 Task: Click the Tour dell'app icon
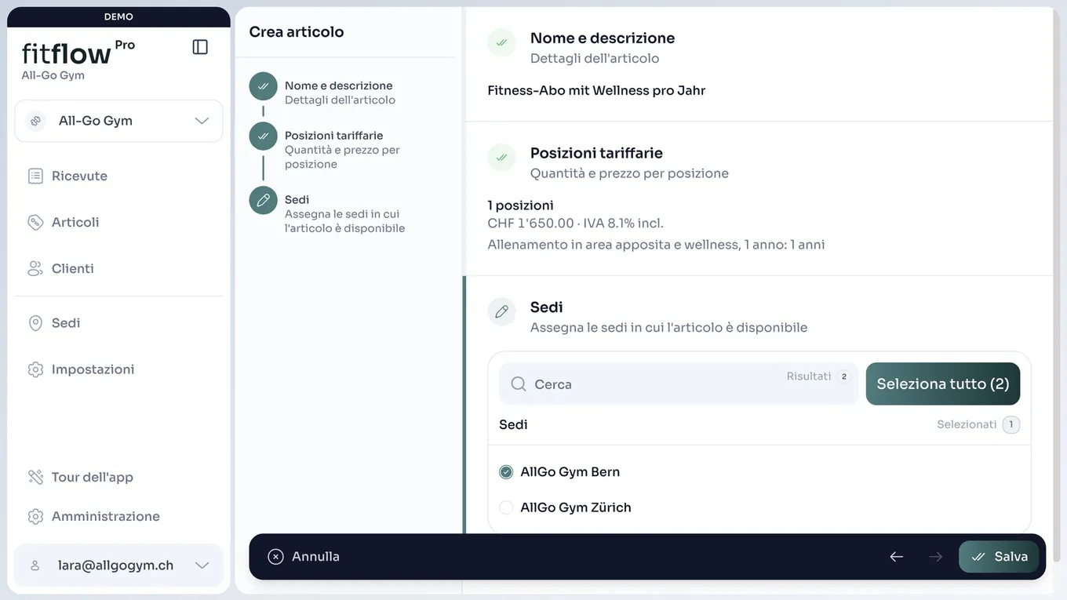point(35,477)
